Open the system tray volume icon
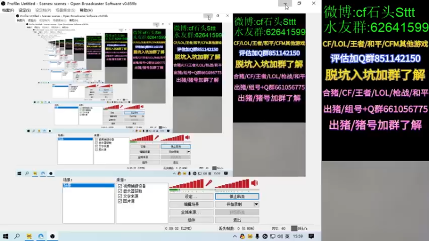429x241 pixels. tap(280, 236)
